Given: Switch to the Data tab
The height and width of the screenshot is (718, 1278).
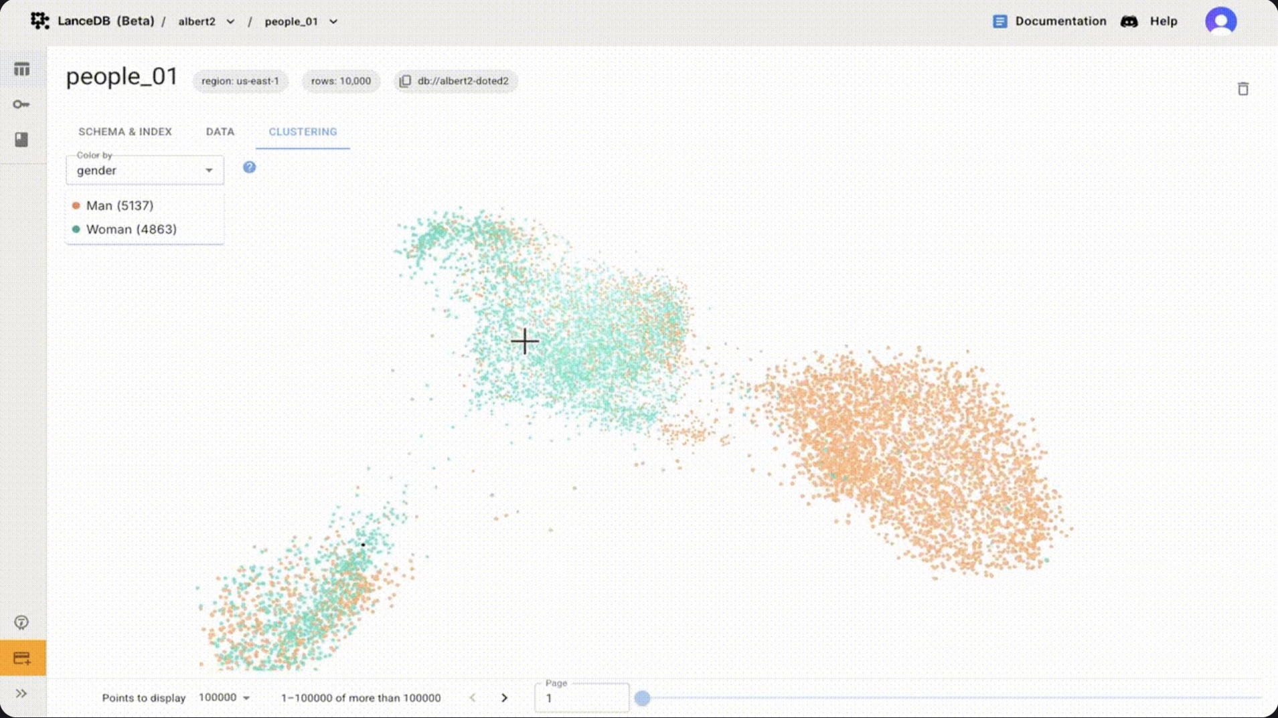Looking at the screenshot, I should 220,132.
